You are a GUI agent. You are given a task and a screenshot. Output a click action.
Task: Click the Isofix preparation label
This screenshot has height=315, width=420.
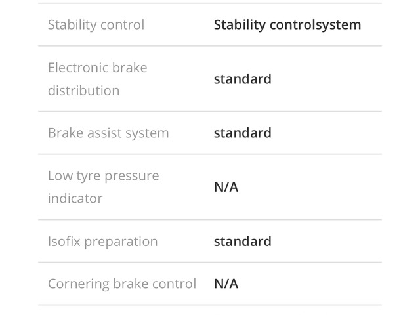pos(102,241)
